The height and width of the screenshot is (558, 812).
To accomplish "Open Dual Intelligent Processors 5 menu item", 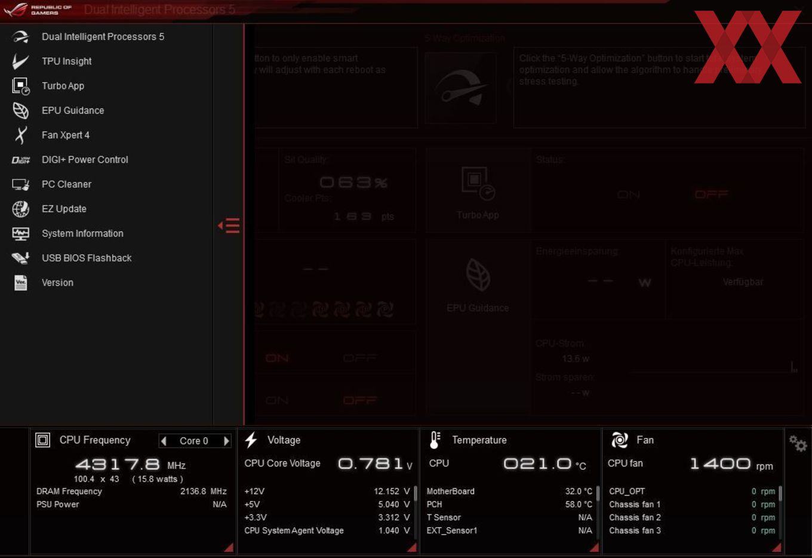I will point(103,37).
